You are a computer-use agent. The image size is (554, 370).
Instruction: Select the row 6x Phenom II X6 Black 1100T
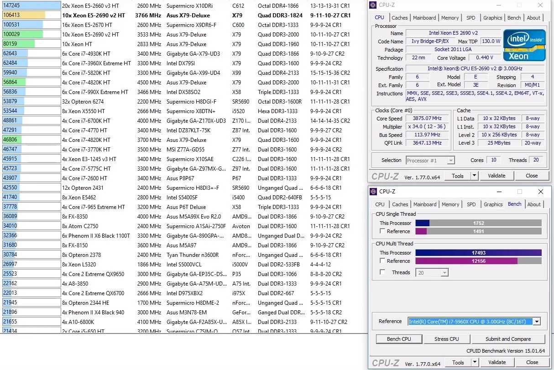183,236
